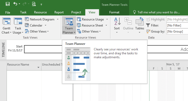Expand the Tables dropdown arrow
Screen dimensions: 188x101
click(140, 32)
